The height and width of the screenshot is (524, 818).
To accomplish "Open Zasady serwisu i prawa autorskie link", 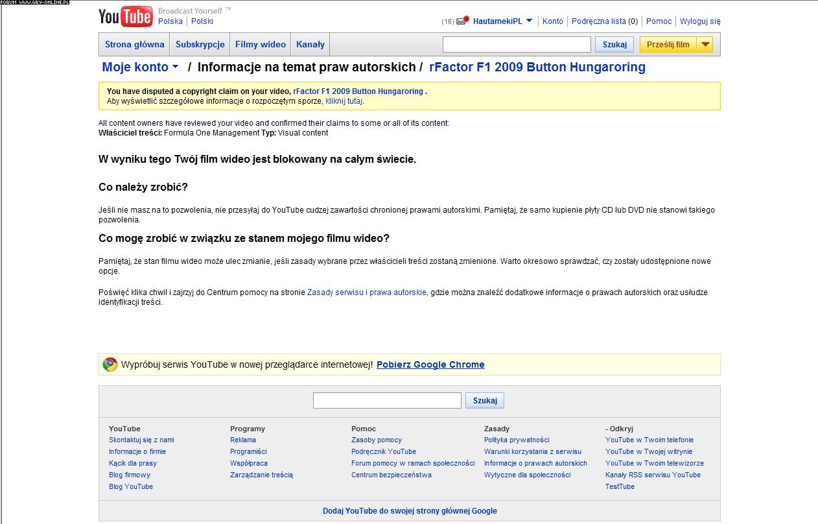I will click(367, 292).
